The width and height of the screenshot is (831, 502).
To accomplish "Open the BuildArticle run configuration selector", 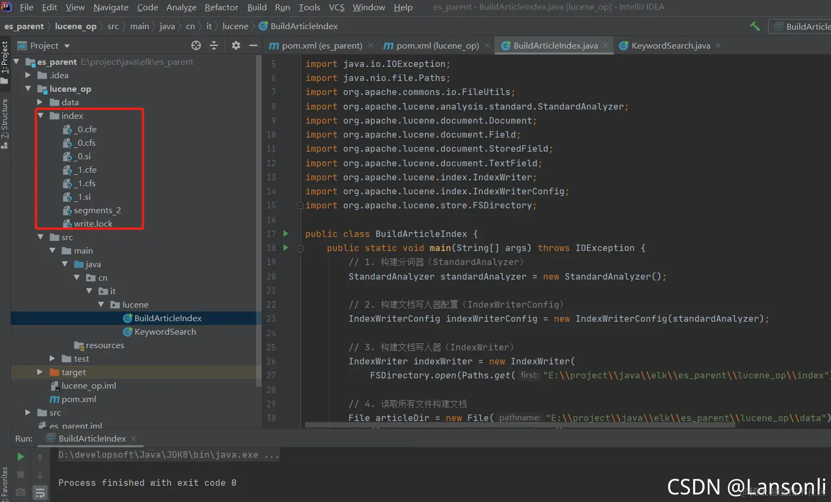I will point(802,26).
